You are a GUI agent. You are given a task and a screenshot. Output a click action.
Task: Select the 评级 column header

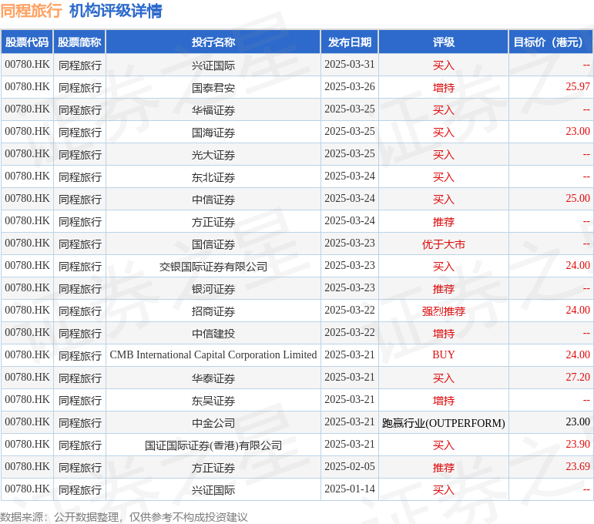[444, 42]
